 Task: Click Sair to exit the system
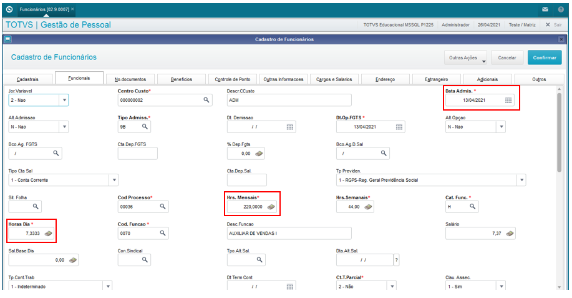(554, 25)
